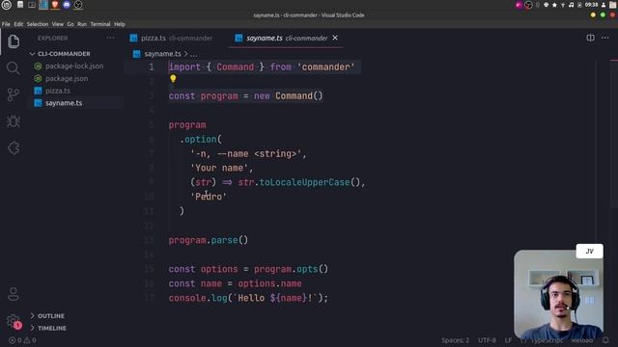
Task: Switch to VS Code taskbar icon
Action: coord(43,5)
